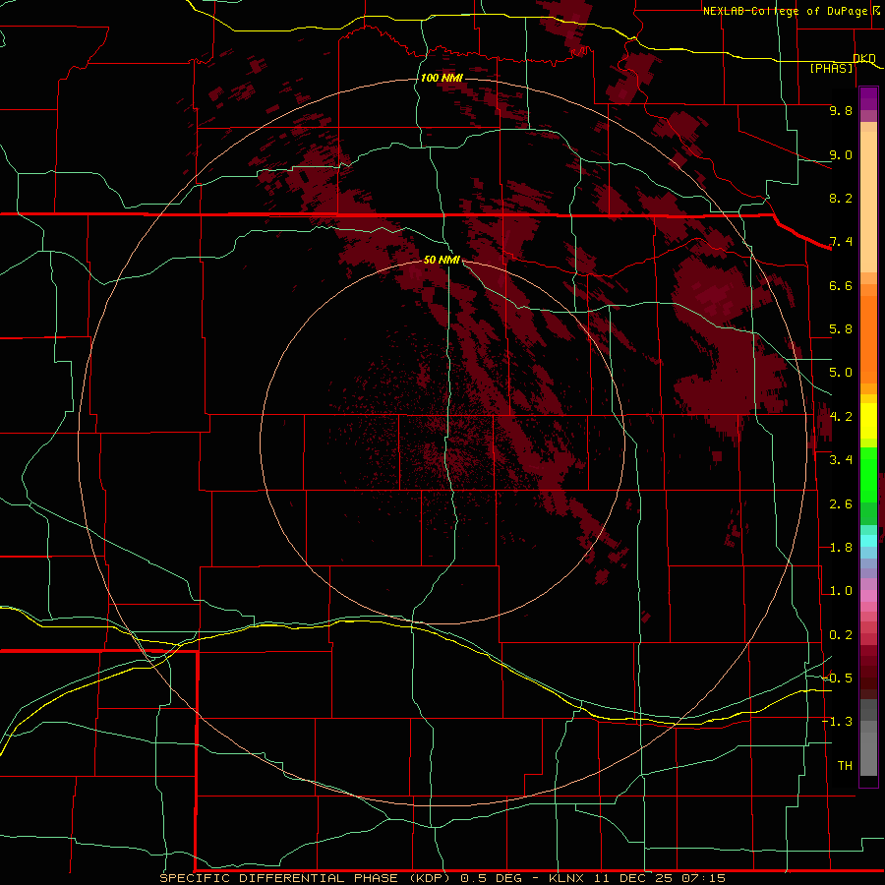Click the 6.6 scale value
This screenshot has height=885, width=885.
tap(841, 285)
